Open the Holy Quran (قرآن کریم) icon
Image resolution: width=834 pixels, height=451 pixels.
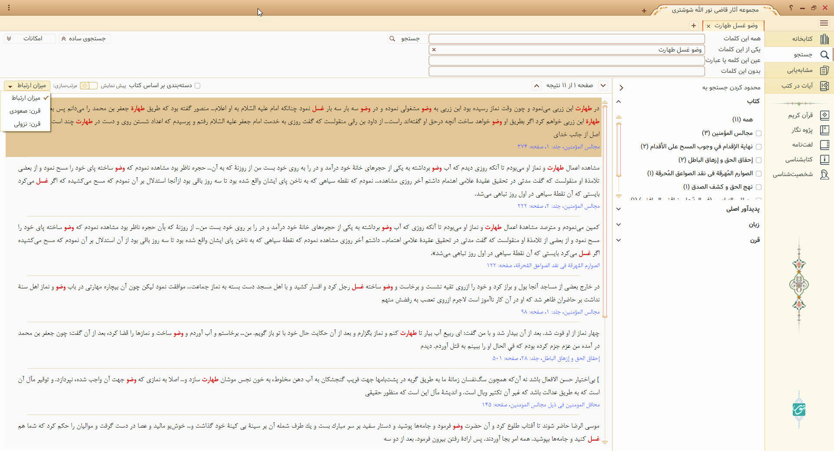824,115
